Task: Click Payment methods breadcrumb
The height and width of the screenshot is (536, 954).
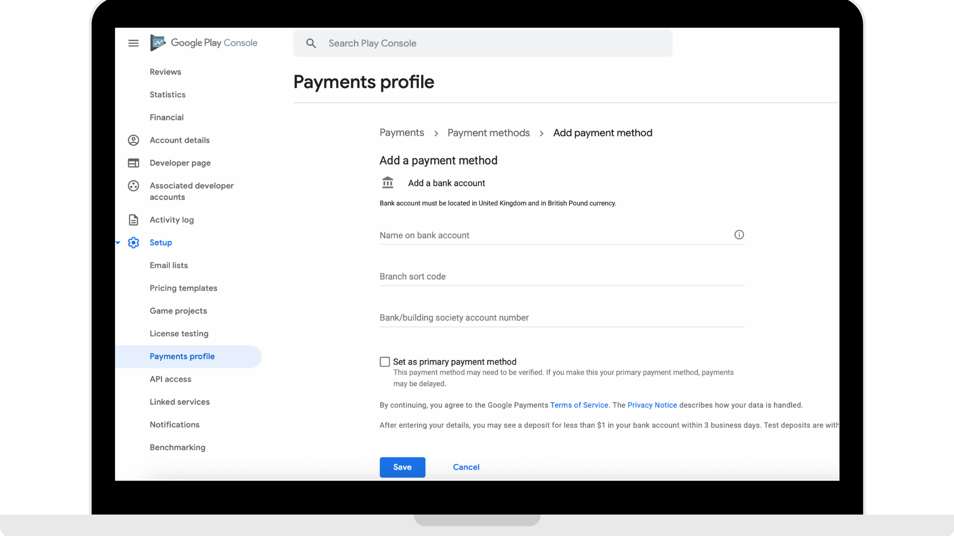Action: 488,133
